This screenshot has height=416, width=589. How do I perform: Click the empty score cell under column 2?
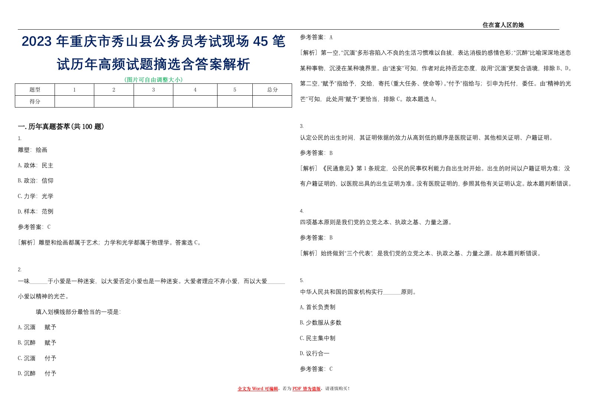[x=114, y=102]
